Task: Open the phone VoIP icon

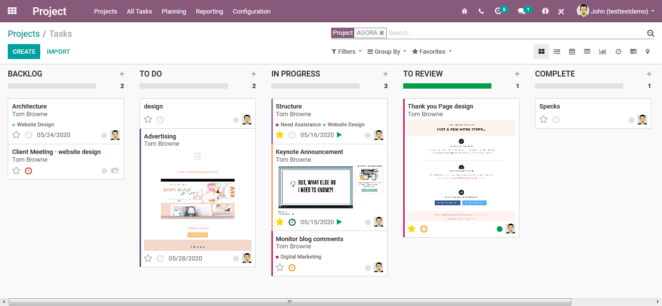Action: [481, 11]
